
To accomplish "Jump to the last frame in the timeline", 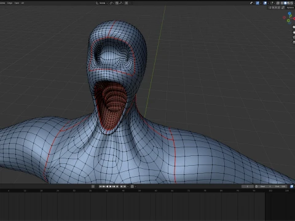I will click(117, 187).
